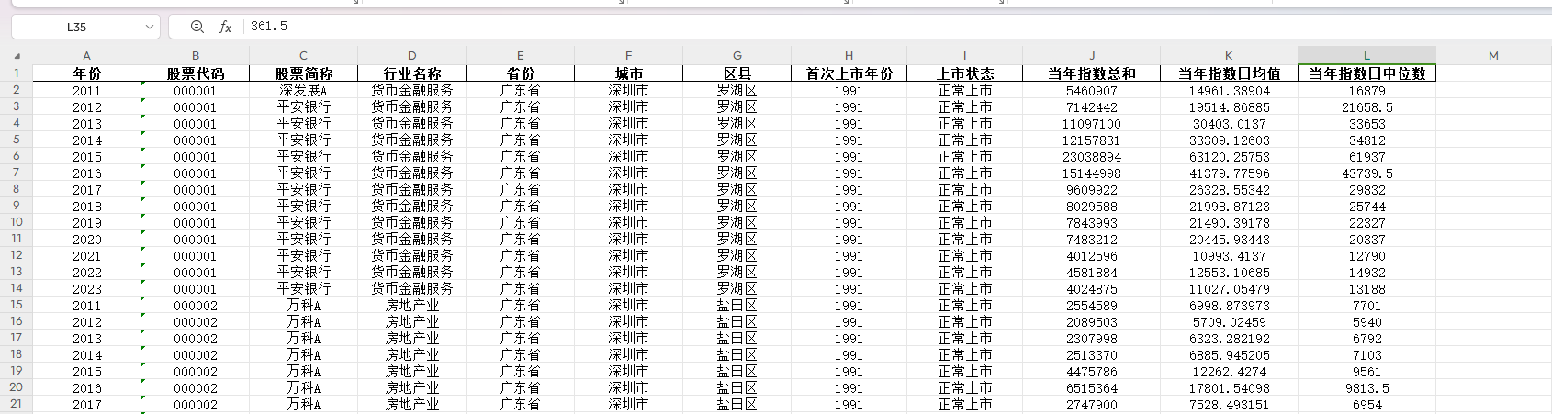The width and height of the screenshot is (1552, 414).
Task: Click the cell with value 9609922
Action: (1092, 190)
